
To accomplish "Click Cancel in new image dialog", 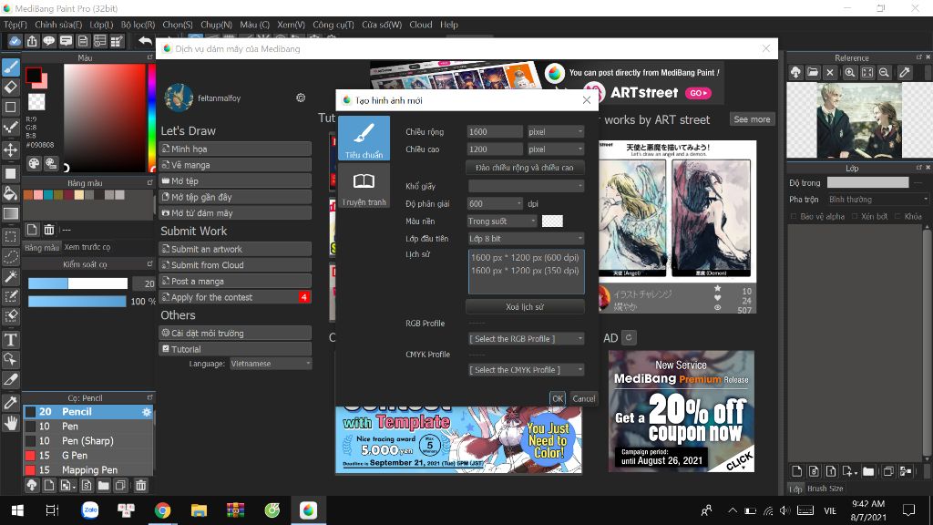I will click(584, 398).
